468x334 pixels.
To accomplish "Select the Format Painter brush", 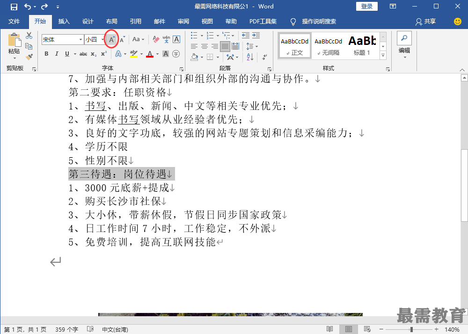I will [x=29, y=57].
